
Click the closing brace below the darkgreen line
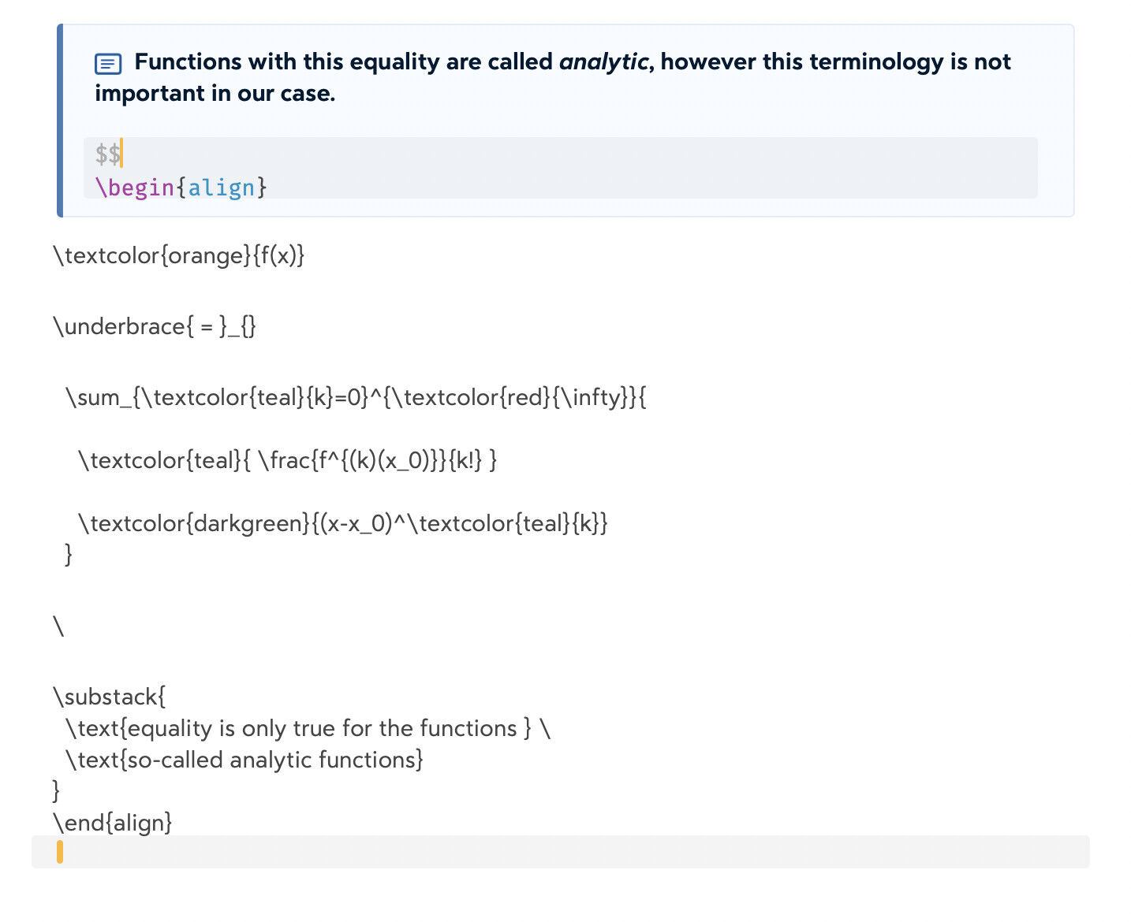click(69, 554)
